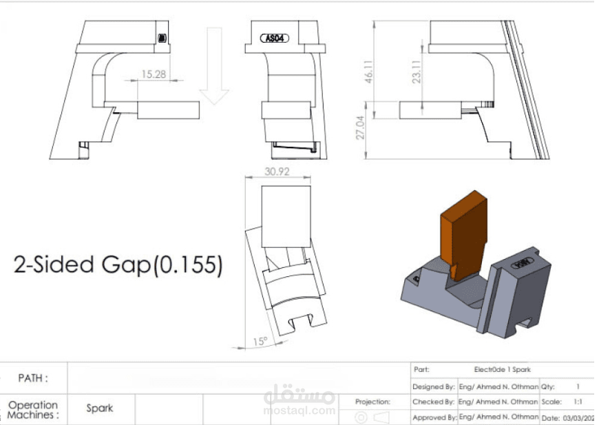
Task: Click the PATH : label cell
Action: (33, 378)
